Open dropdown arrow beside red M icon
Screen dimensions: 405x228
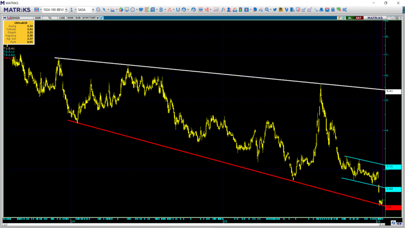pyautogui.click(x=210, y=9)
